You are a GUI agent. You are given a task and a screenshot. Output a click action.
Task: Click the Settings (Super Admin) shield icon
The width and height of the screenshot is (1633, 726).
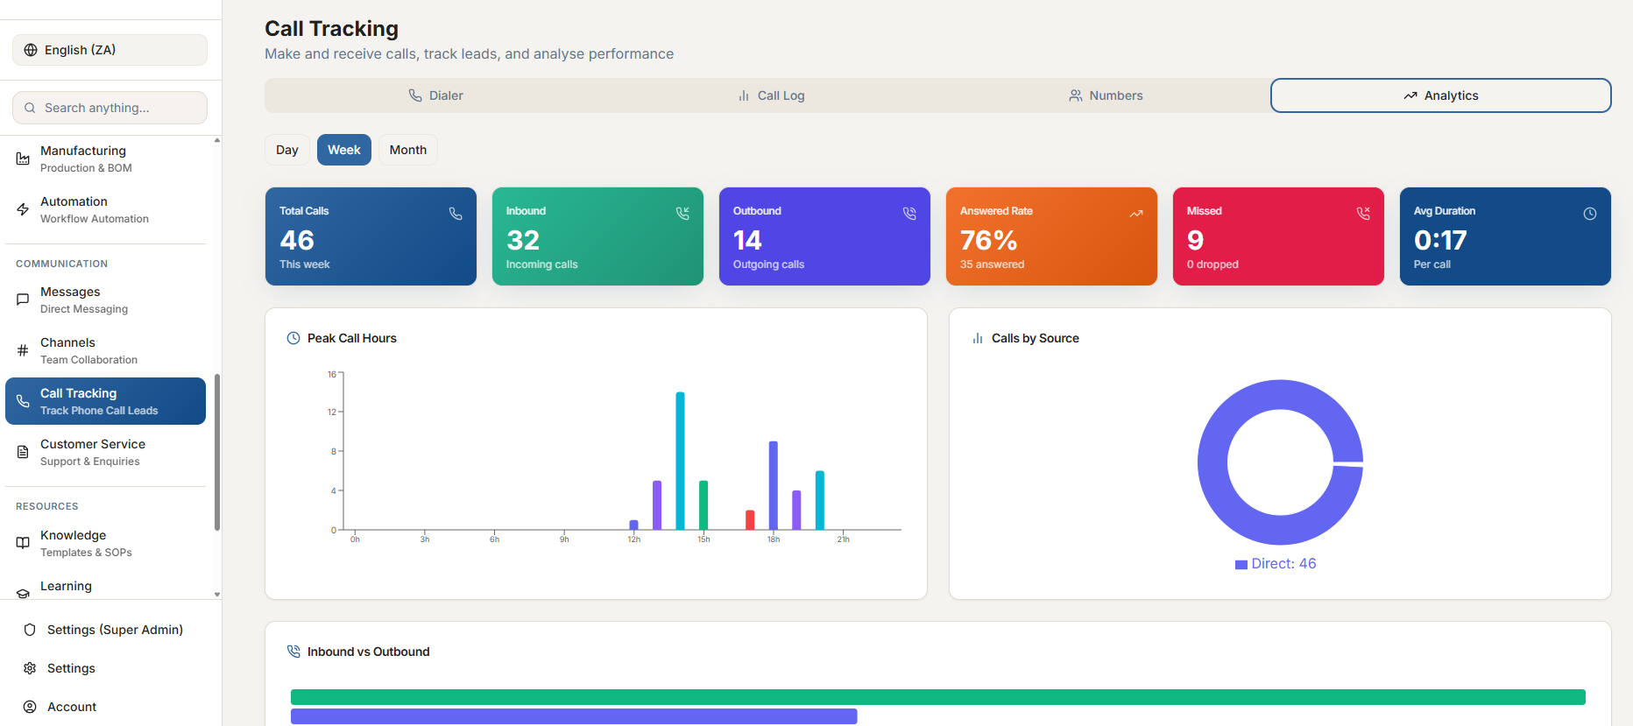pyautogui.click(x=30, y=630)
